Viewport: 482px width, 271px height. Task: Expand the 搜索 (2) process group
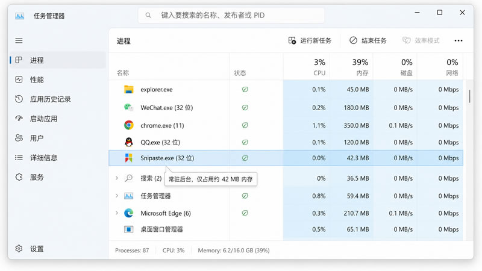117,178
